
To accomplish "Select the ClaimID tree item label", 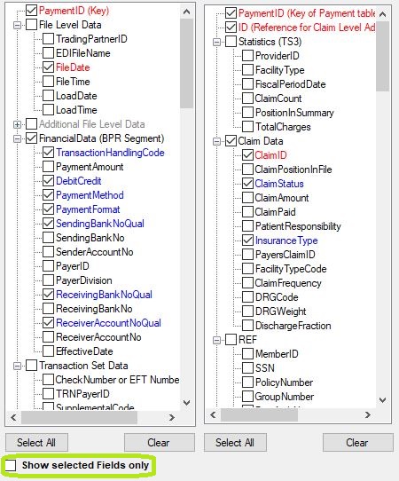I will [x=270, y=155].
